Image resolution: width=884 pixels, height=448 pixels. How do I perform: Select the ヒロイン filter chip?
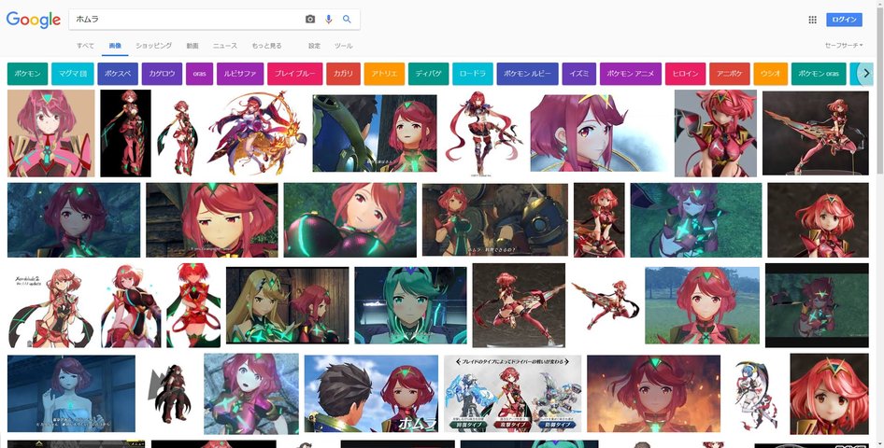pyautogui.click(x=686, y=74)
